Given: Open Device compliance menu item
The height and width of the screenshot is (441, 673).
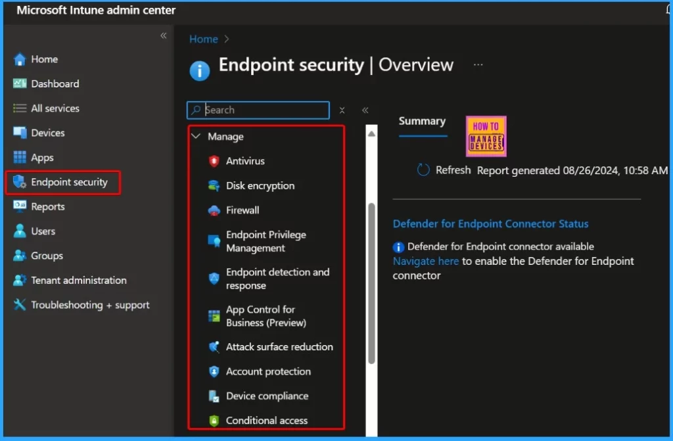Looking at the screenshot, I should pos(267,396).
